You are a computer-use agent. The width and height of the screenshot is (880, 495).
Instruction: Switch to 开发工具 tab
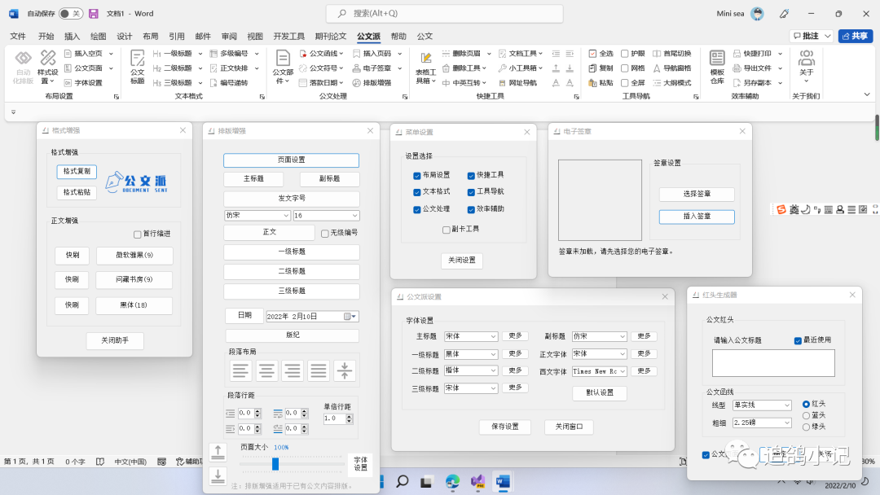click(x=289, y=36)
